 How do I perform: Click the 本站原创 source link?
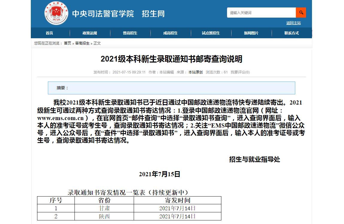[x=195, y=72]
